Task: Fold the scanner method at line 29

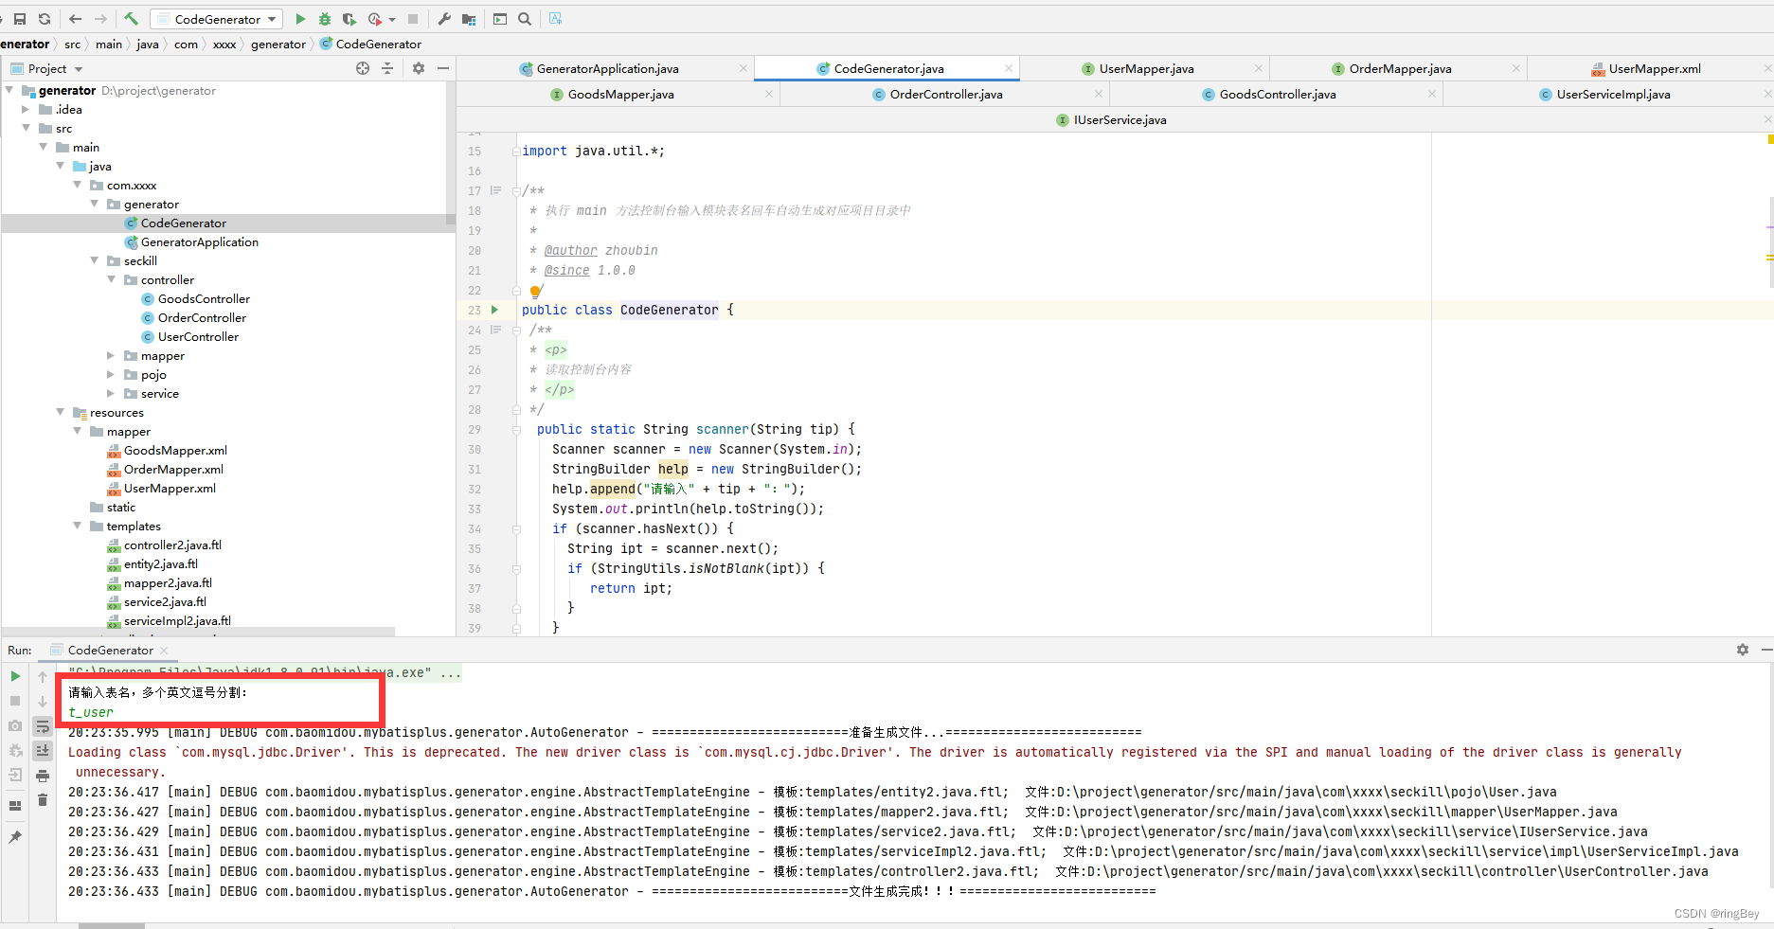Action: [516, 430]
